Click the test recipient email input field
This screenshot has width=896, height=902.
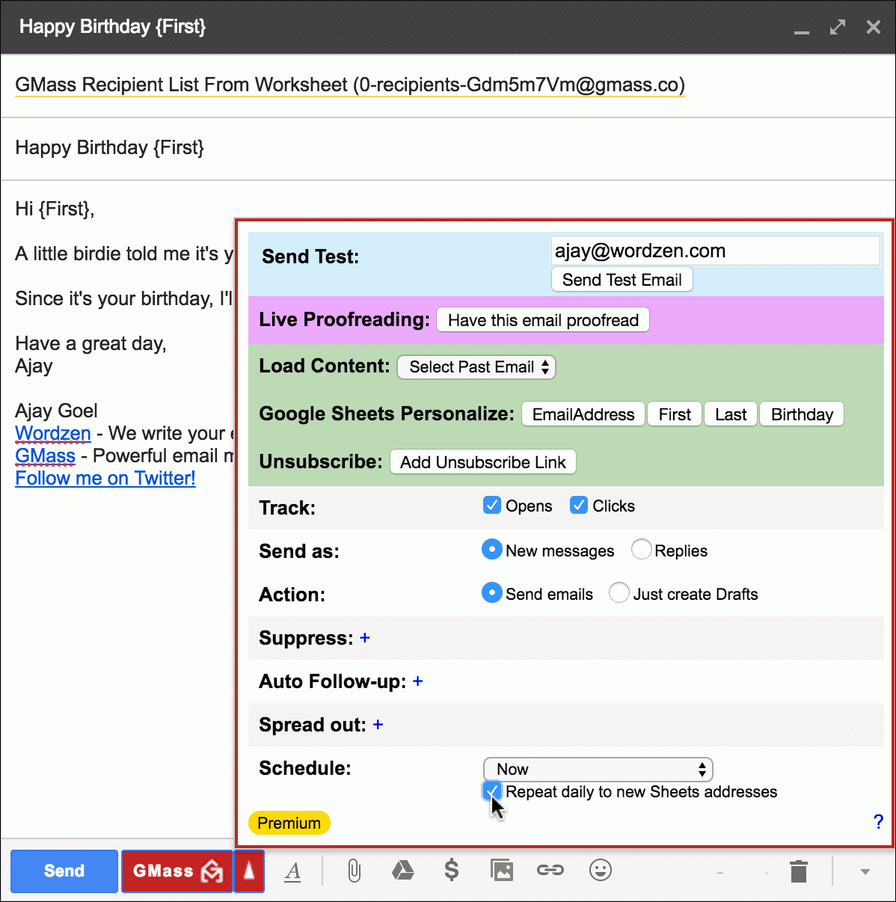pos(714,250)
